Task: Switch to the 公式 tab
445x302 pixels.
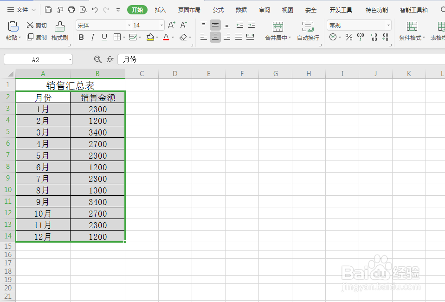Action: [218, 10]
